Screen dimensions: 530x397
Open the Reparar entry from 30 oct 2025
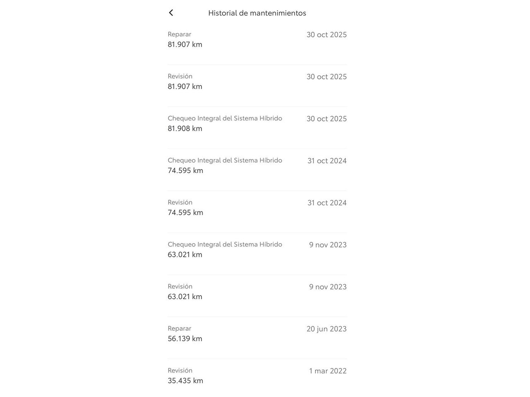coord(257,40)
